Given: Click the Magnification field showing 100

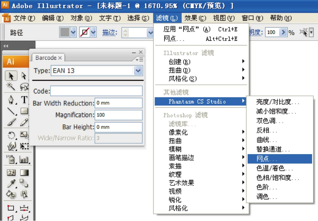Looking at the screenshot, I should [118, 115].
